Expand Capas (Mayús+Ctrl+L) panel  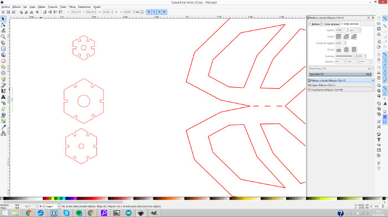pos(341,85)
